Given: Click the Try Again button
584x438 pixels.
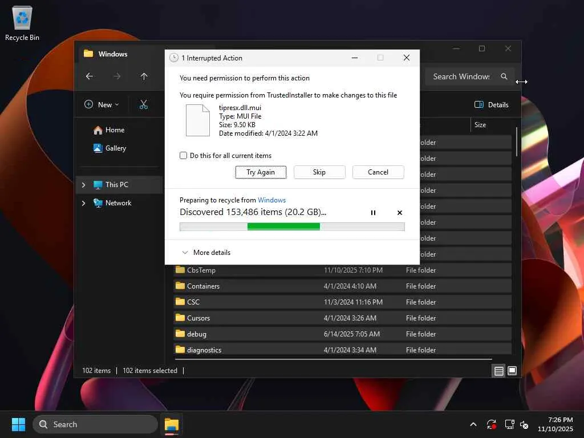Looking at the screenshot, I should click(x=261, y=172).
